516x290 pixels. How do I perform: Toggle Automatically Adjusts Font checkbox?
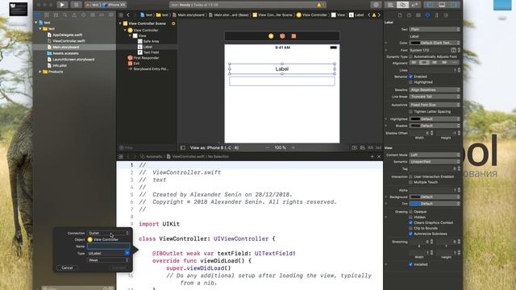(410, 56)
